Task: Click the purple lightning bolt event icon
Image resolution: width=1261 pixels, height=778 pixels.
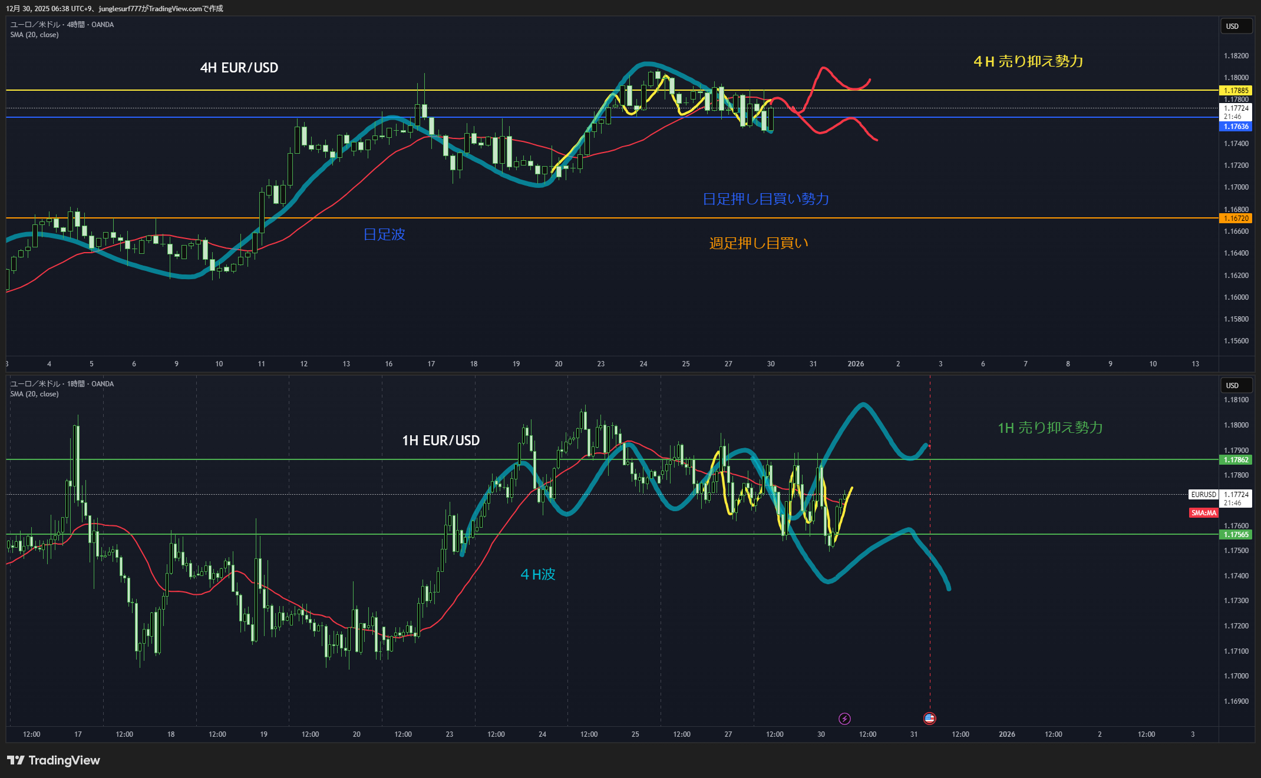Action: [x=844, y=719]
